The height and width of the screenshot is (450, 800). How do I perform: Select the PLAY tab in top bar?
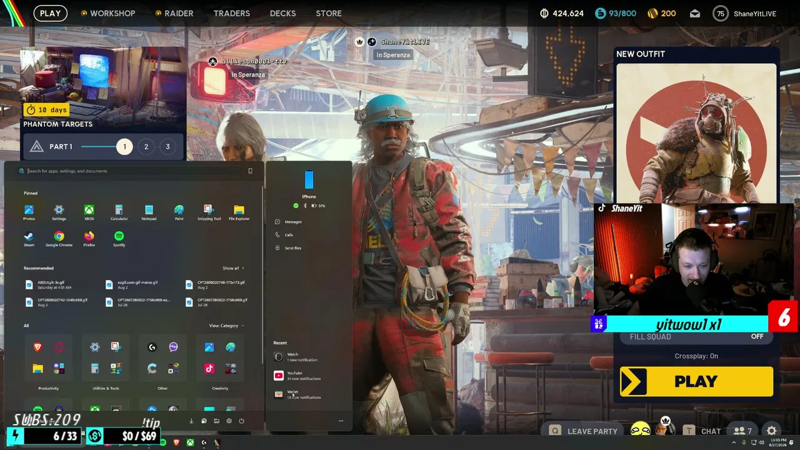pos(50,13)
